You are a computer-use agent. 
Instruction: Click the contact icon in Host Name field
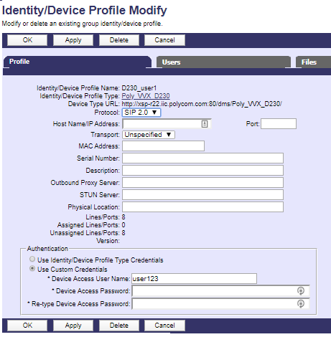click(205, 124)
